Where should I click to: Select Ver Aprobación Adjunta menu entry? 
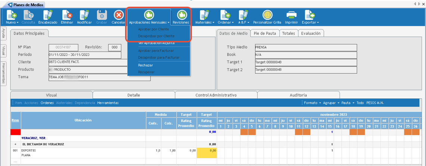point(156,43)
